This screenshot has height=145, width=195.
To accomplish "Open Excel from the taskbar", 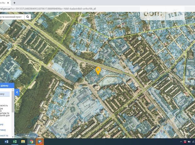I will click(15, 142).
